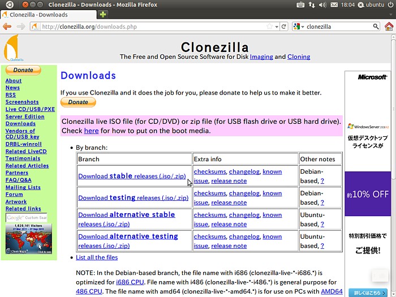Open changelog in the testing row
The height and width of the screenshot is (297, 396).
click(244, 193)
